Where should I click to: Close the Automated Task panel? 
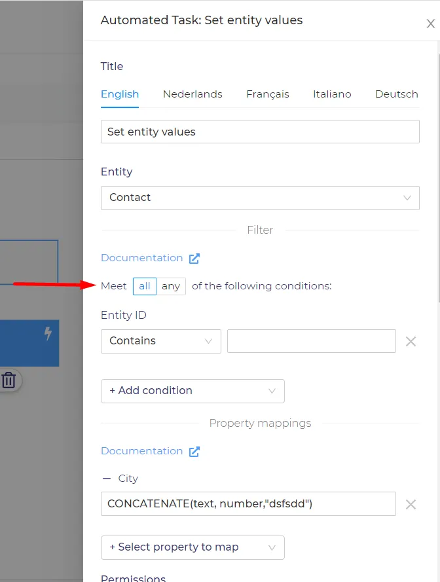430,24
